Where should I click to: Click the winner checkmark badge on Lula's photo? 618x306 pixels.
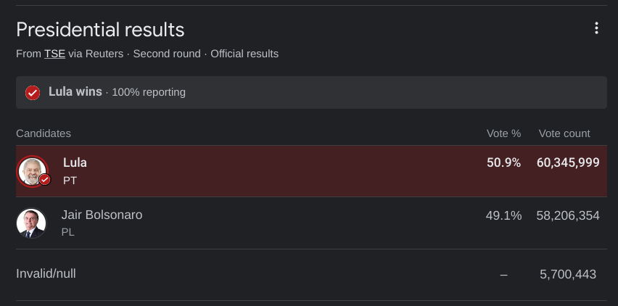point(45,180)
